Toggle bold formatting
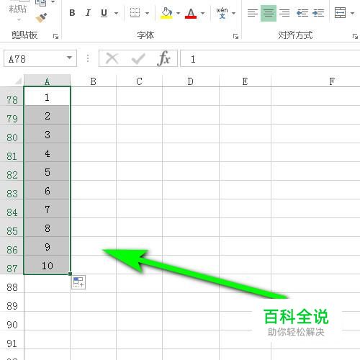This screenshot has width=360, height=360. click(x=72, y=13)
